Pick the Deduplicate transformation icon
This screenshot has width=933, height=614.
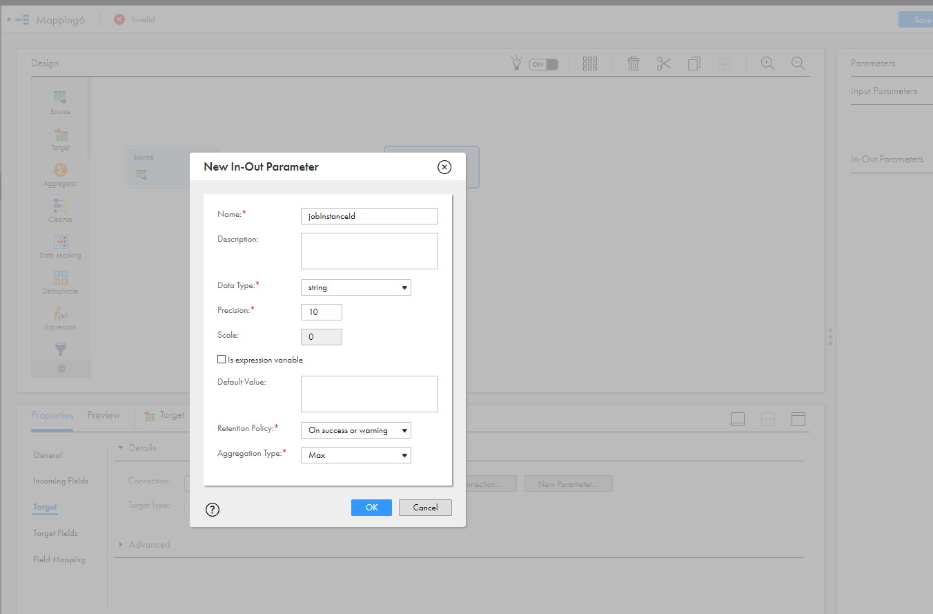[x=60, y=278]
